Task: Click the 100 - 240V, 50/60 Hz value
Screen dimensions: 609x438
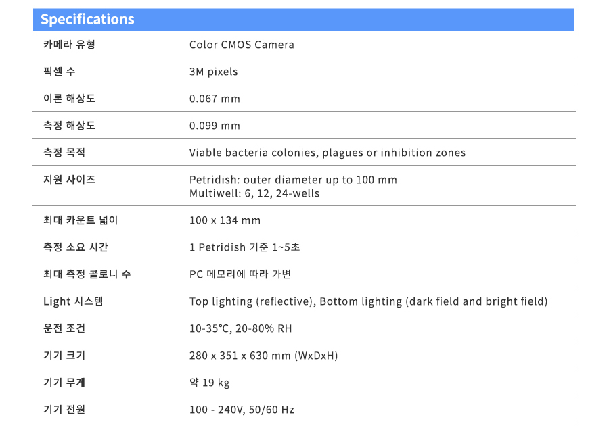Action: click(242, 410)
